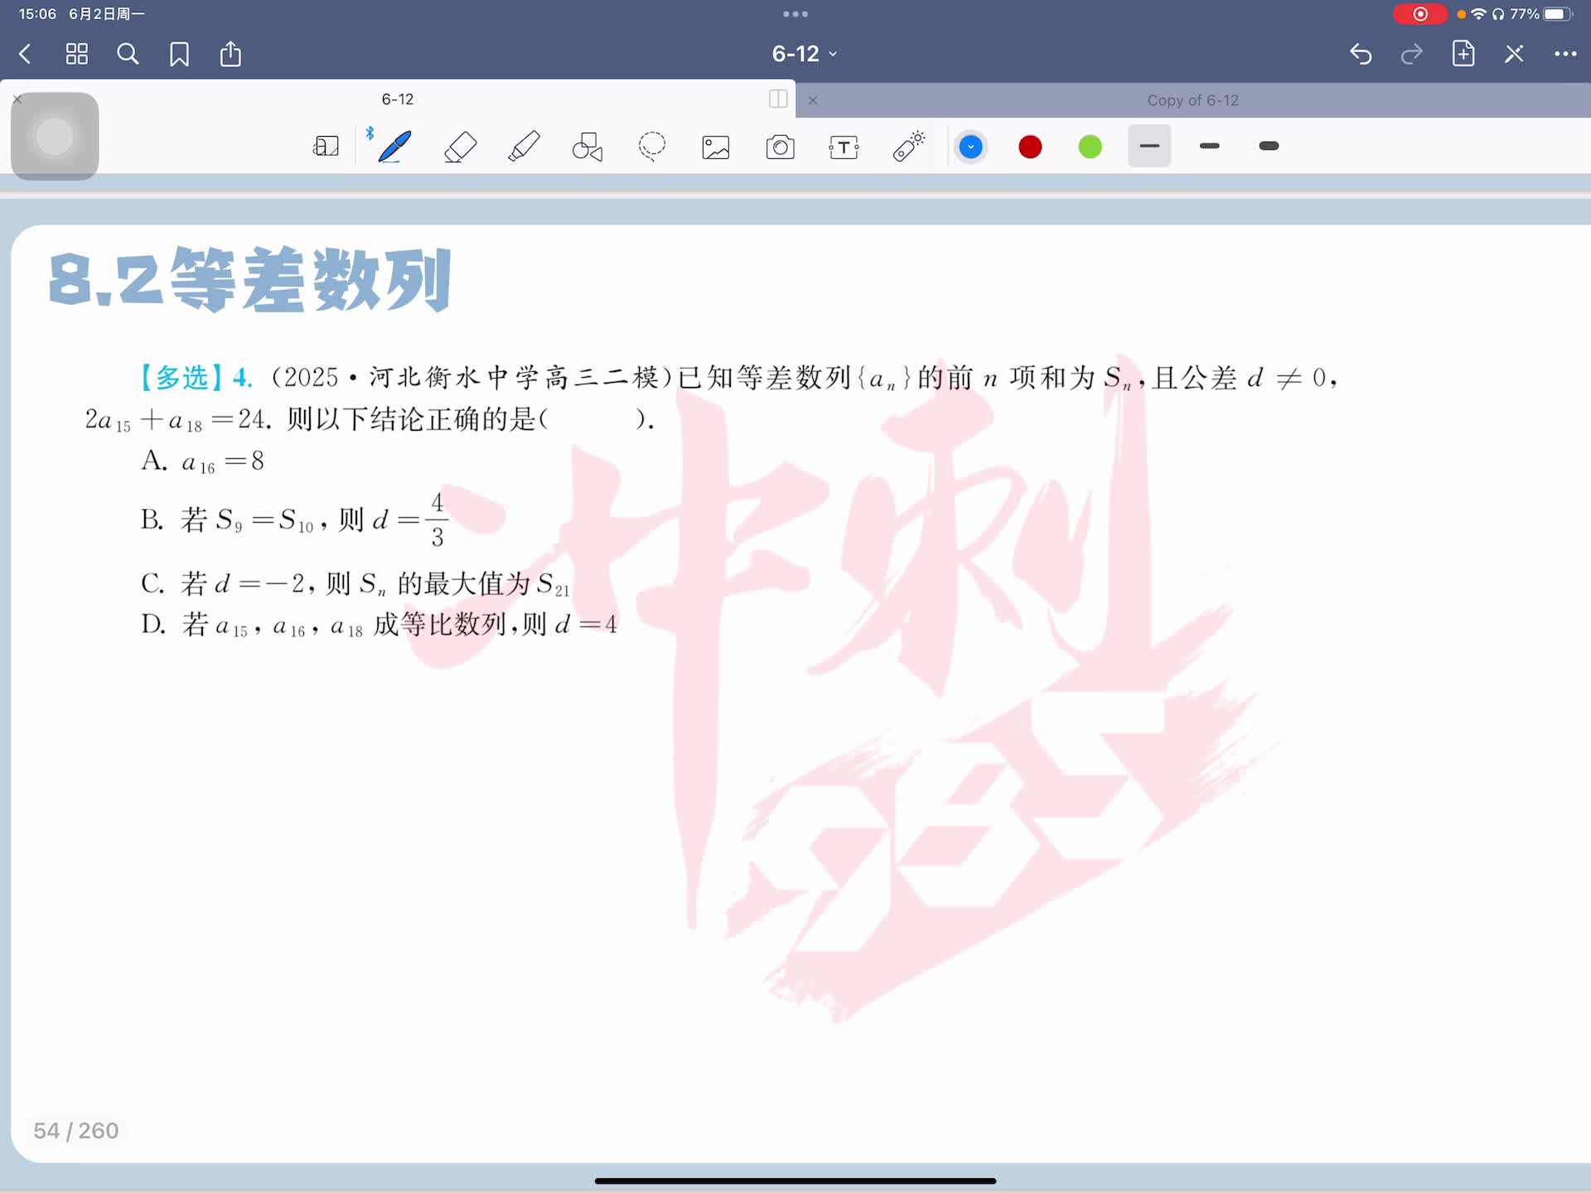Toggle split view on 6-12 tab
Image resolution: width=1591 pixels, height=1193 pixels.
(x=778, y=99)
